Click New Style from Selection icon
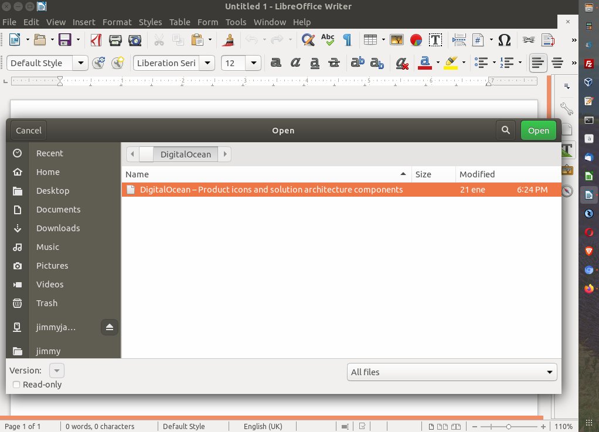The width and height of the screenshot is (599, 432). pyautogui.click(x=118, y=63)
